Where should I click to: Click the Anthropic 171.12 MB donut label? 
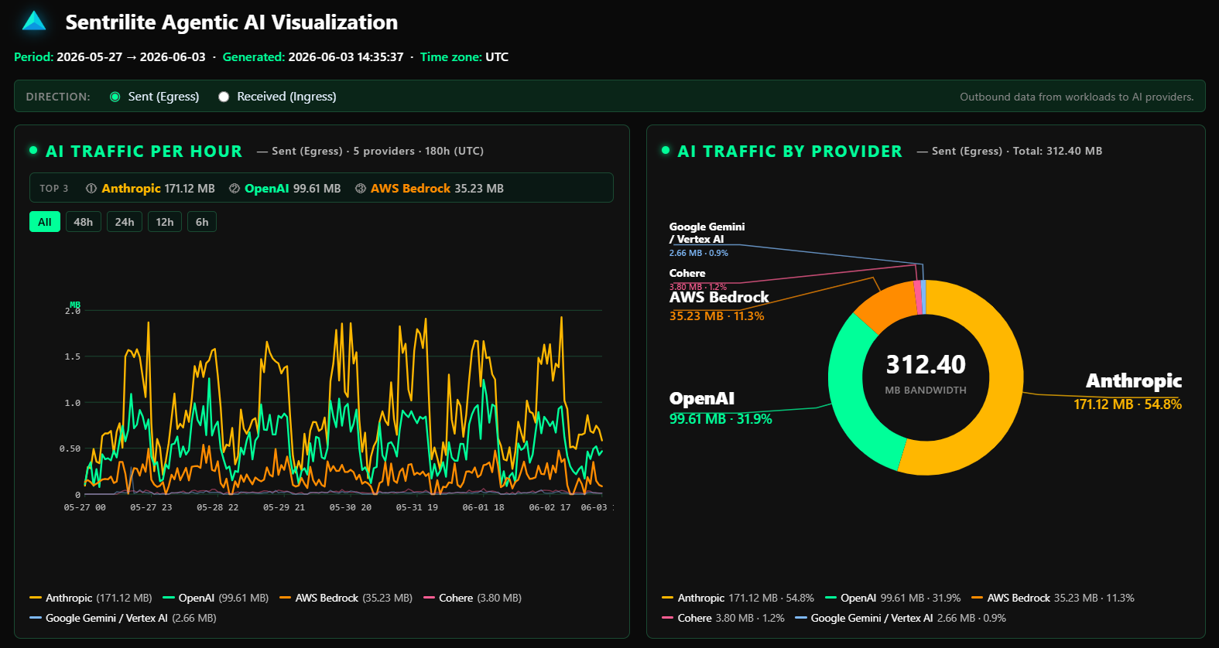(1128, 391)
